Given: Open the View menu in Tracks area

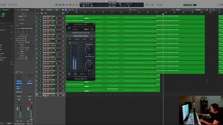Looking at the screenshot, I should point(57,10).
